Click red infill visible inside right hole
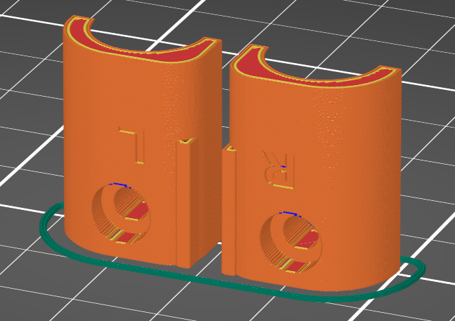The image size is (455, 321). click(x=307, y=240)
